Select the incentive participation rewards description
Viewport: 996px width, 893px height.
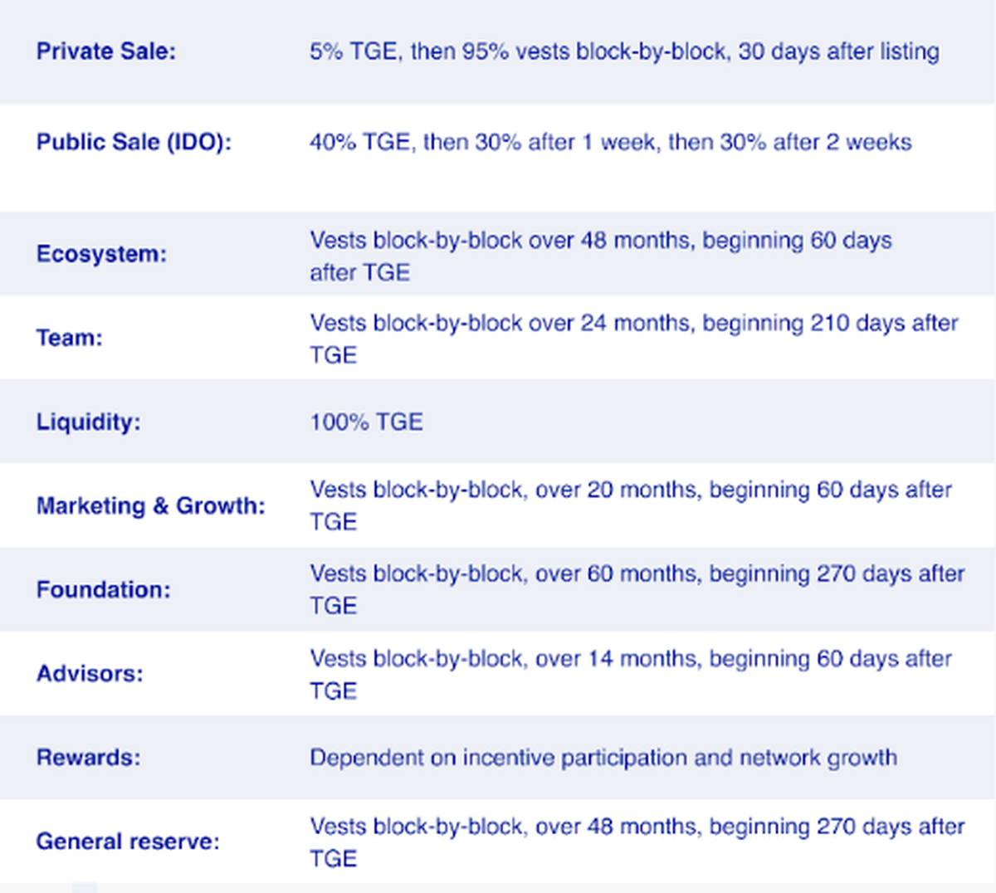click(603, 757)
